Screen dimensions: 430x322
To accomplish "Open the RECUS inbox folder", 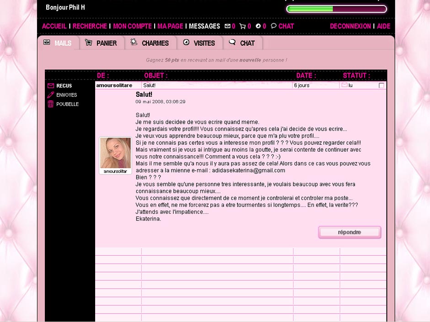I will pyautogui.click(x=64, y=86).
